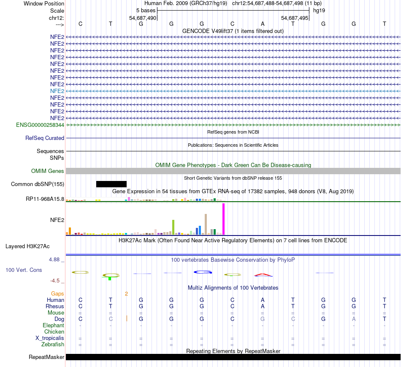Click 'Short Genetic Variants from dbSNP release 155'
Image resolution: width=401 pixels, height=367 pixels.
(x=233, y=178)
